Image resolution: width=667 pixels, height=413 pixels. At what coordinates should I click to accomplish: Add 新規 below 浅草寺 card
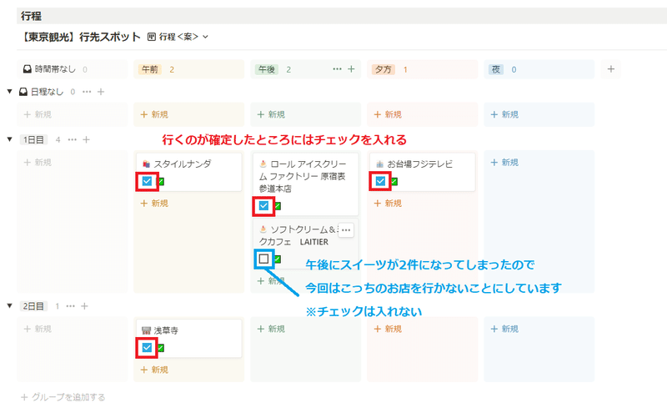tap(155, 370)
